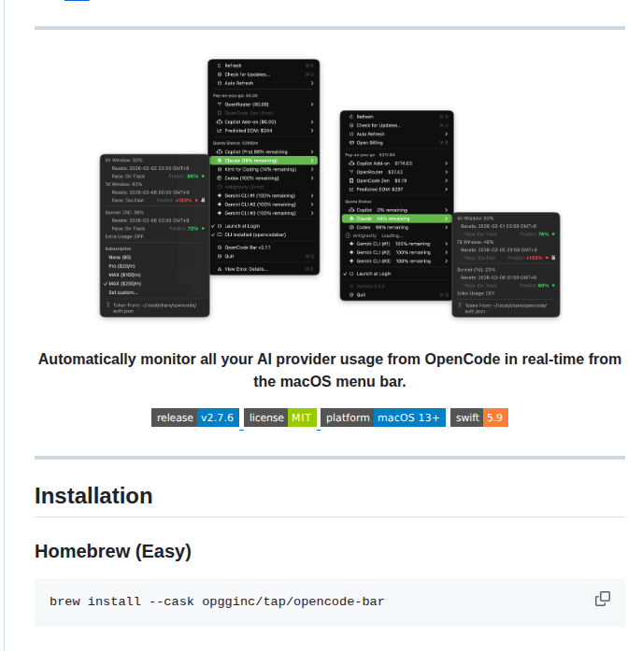Image resolution: width=642 pixels, height=651 pixels.
Task: Click the 'Copilot 0% remaining' row
Action: point(396,210)
